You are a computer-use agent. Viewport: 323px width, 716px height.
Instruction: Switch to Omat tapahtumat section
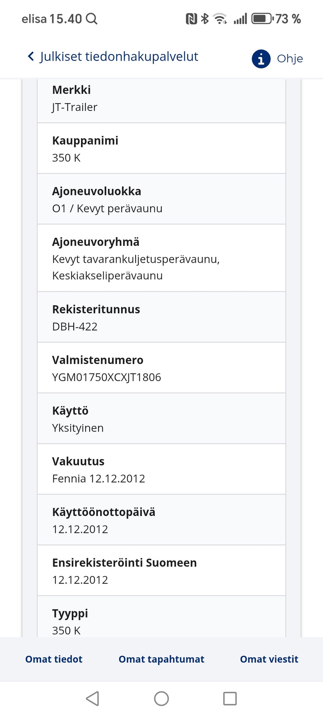(161, 659)
